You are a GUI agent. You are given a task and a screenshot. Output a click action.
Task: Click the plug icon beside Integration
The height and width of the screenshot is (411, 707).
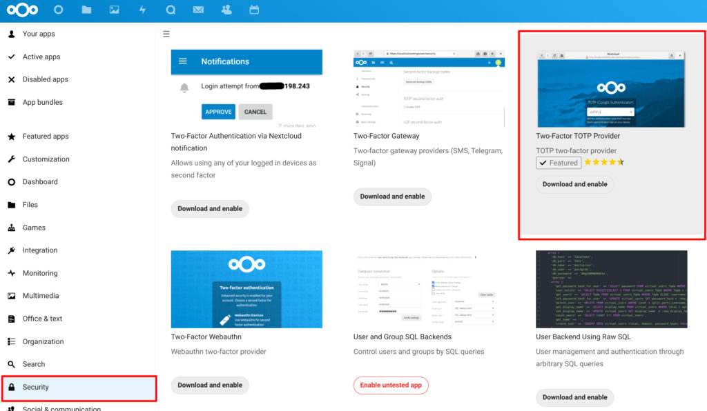click(12, 250)
